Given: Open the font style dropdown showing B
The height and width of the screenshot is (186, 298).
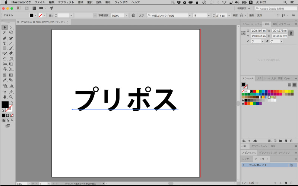Looking at the screenshot, I should (201, 16).
